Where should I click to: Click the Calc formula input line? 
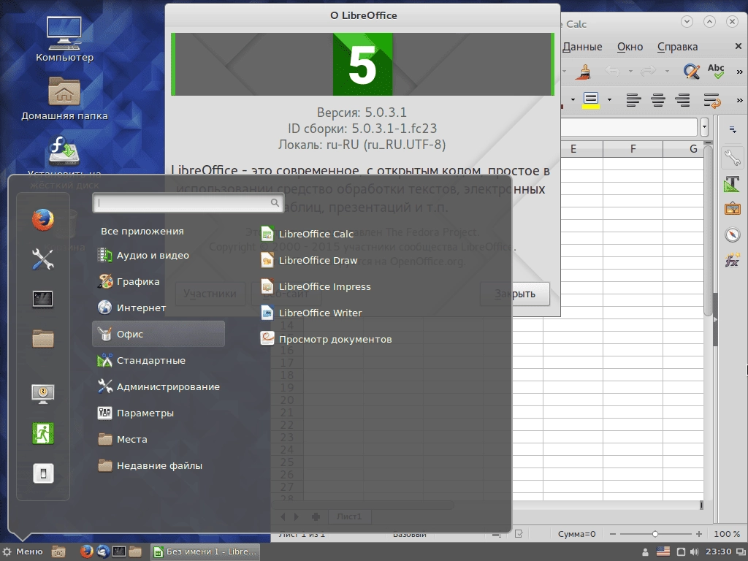tap(629, 127)
